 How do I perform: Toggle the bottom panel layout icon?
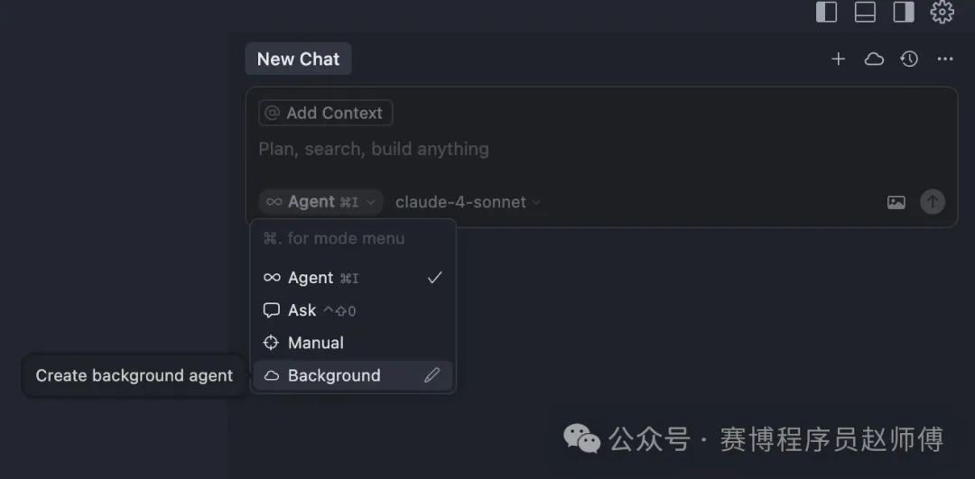pyautogui.click(x=865, y=12)
